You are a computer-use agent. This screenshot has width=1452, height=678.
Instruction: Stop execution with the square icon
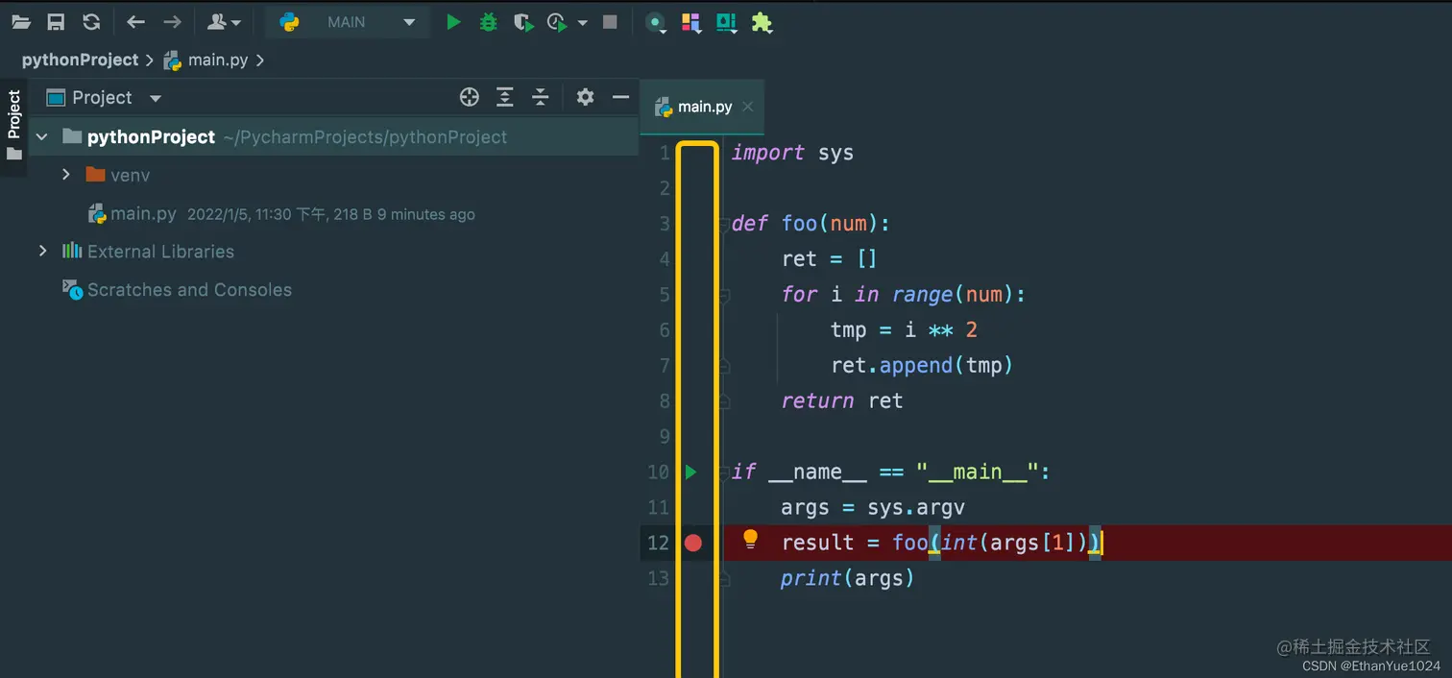click(610, 22)
